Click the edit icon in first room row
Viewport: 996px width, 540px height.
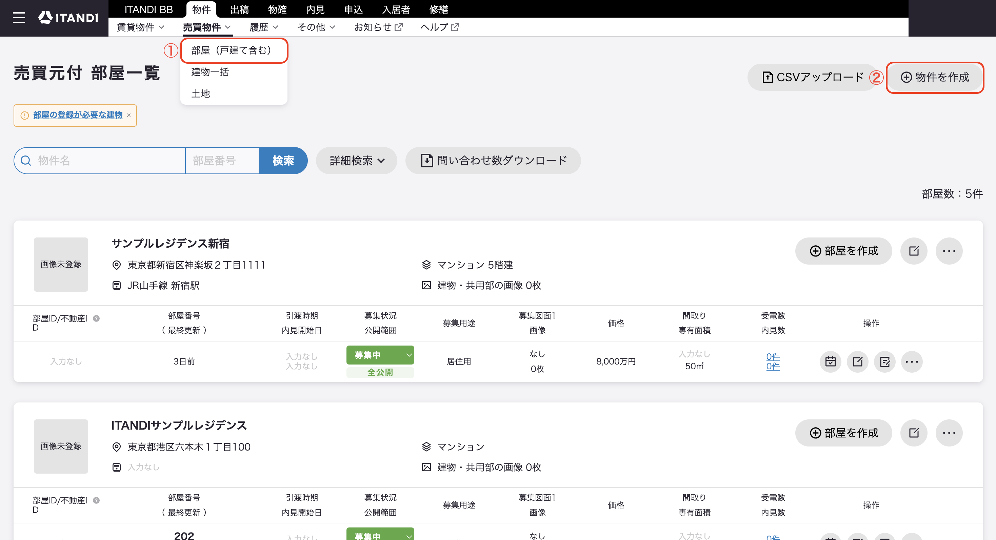(858, 361)
